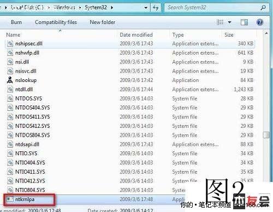The height and width of the screenshot is (212, 273).
Task: Select the NTIO804.SYS file name
Action: pos(30,190)
